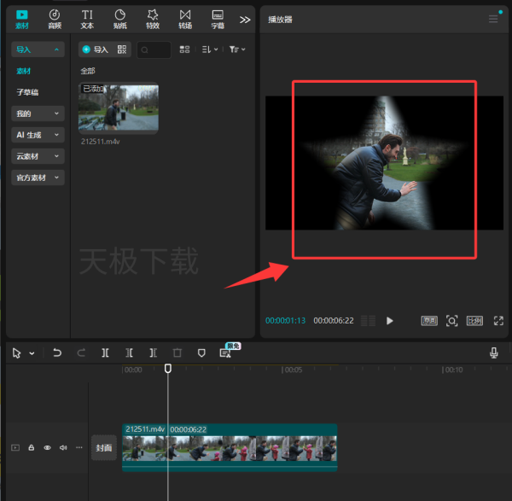Mute the track speaker icon
512x501 pixels.
pos(63,447)
